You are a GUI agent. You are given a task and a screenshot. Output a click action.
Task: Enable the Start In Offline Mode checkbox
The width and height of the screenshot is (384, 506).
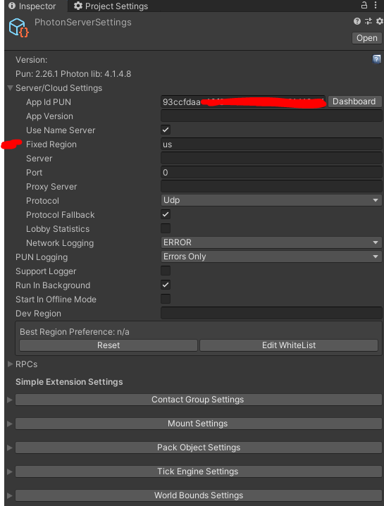coord(166,299)
